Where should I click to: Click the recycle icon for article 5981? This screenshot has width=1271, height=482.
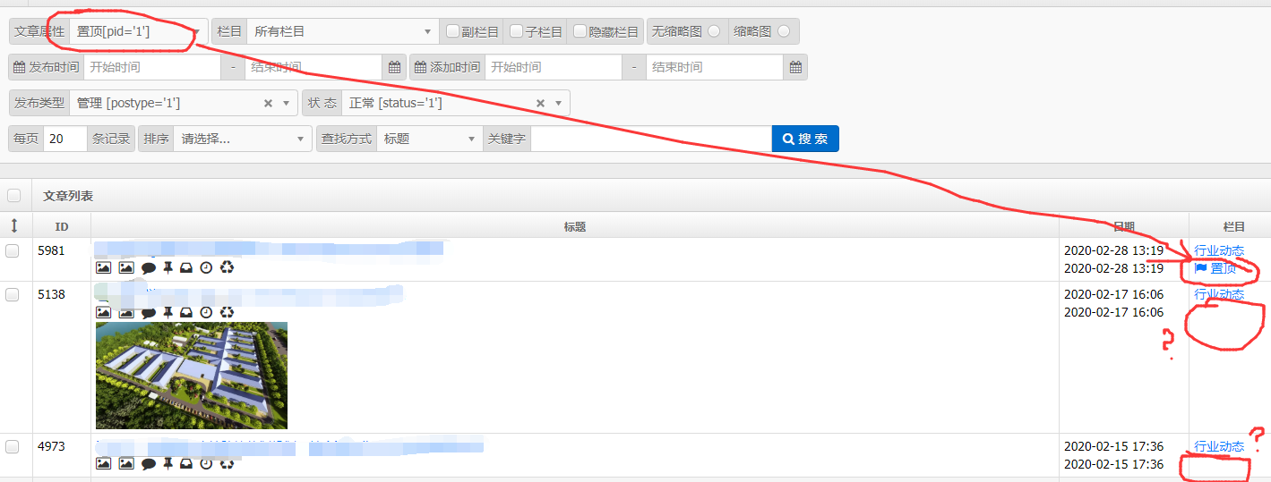point(227,267)
